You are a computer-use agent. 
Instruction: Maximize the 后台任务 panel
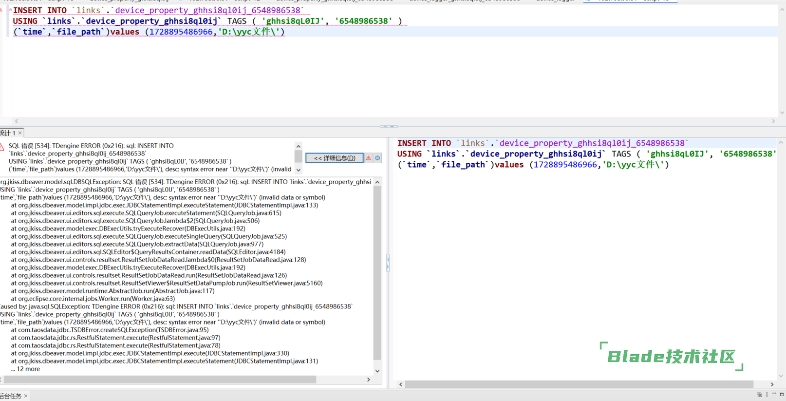tap(782, 394)
